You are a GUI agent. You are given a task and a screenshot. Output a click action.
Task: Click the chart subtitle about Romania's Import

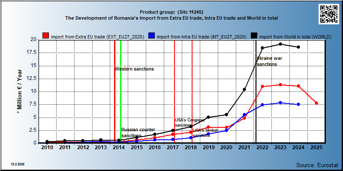(x=171, y=18)
